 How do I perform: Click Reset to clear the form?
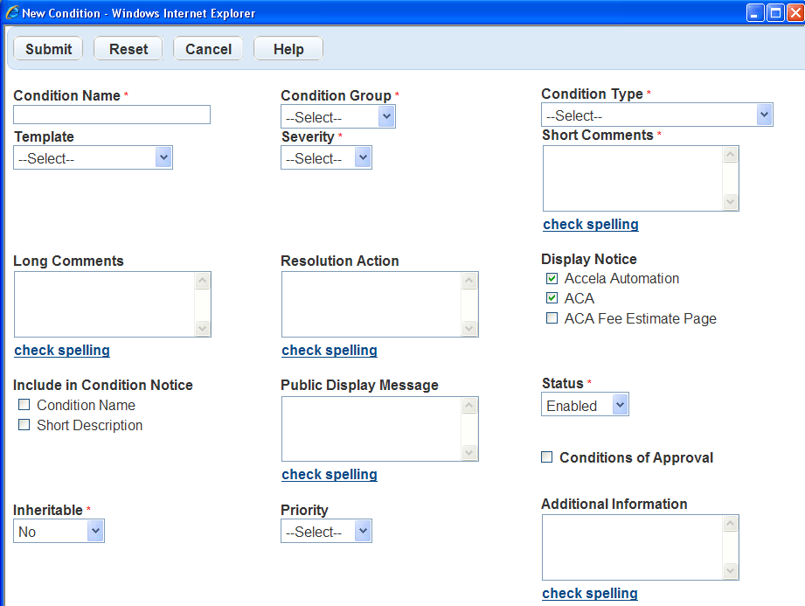tap(128, 49)
